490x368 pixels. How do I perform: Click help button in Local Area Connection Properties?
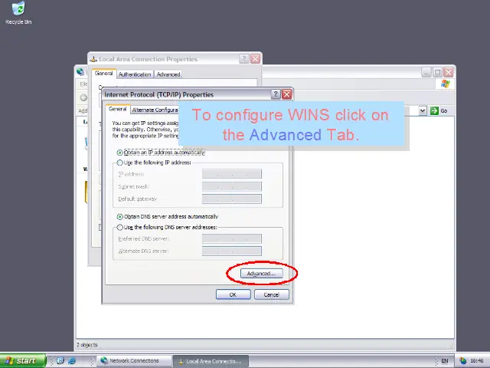point(244,58)
